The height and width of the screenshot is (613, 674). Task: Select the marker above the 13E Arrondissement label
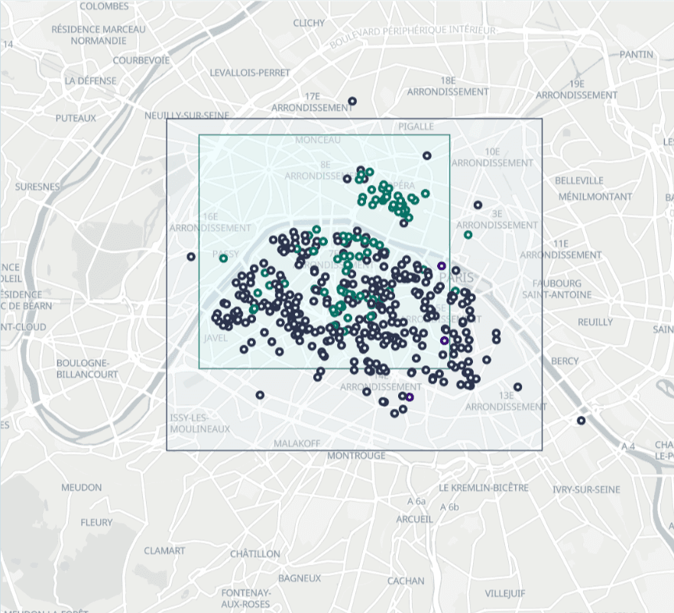click(518, 387)
